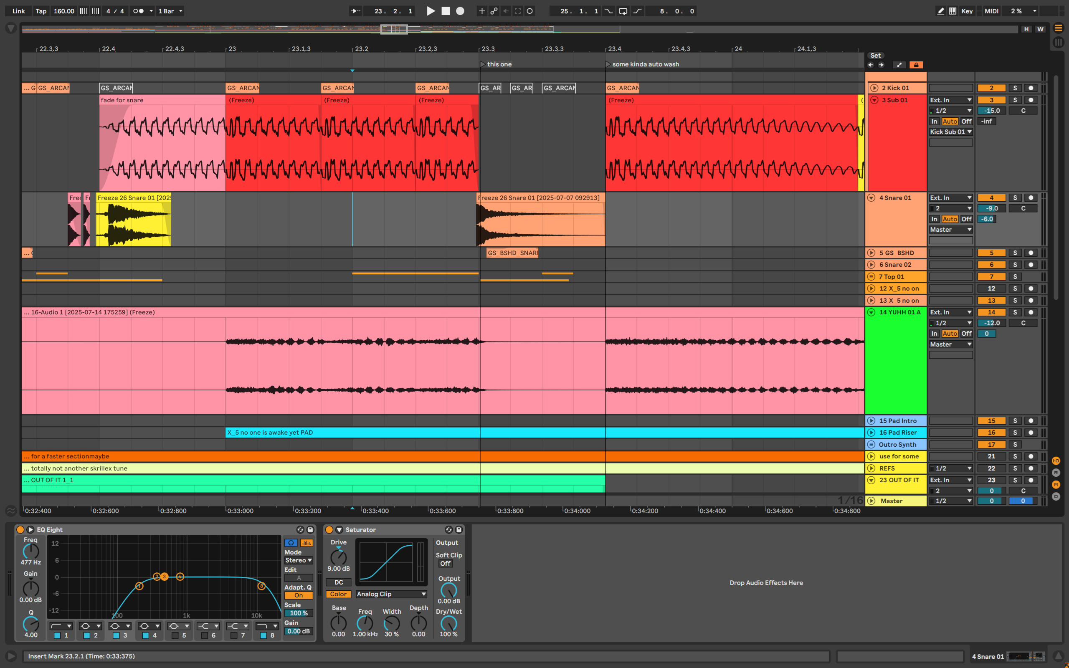Click Capture MIDI icon in transport

518,11
